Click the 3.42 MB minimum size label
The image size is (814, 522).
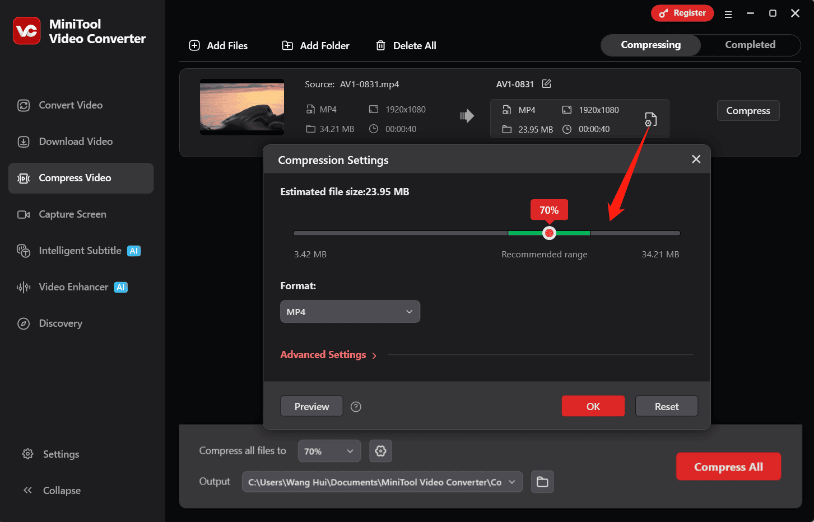[x=310, y=255]
